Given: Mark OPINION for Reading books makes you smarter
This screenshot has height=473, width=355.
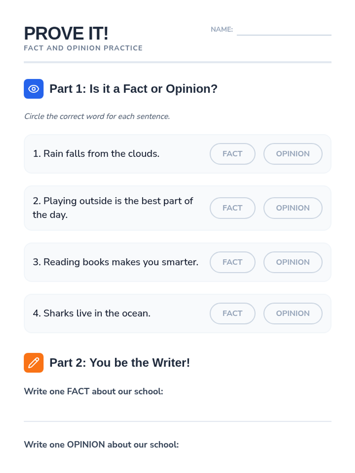Looking at the screenshot, I should coord(293,262).
